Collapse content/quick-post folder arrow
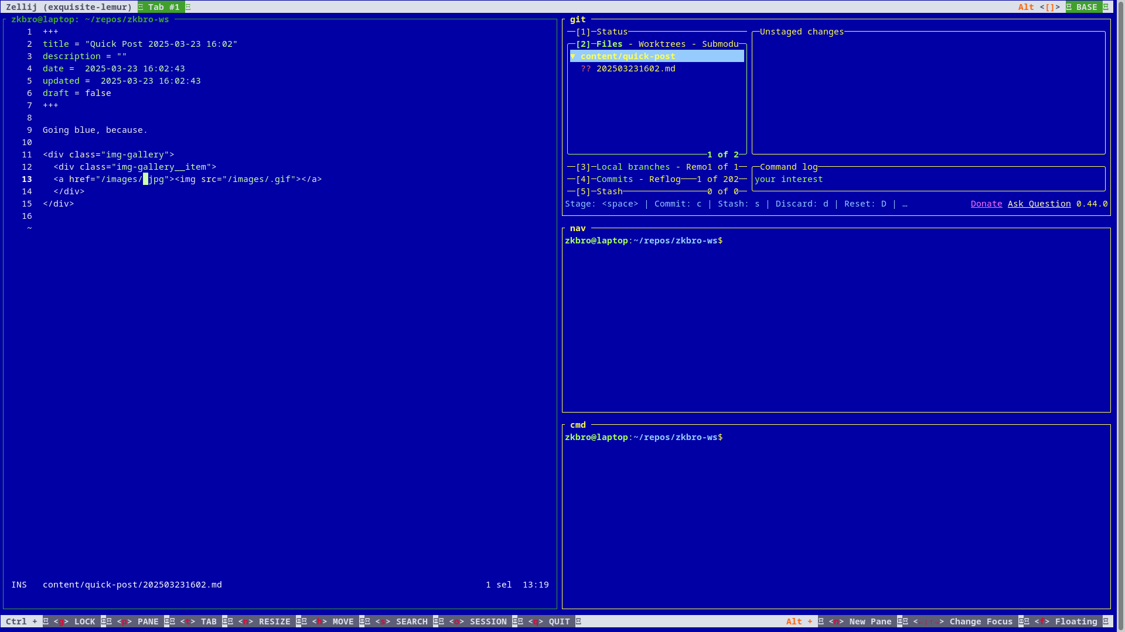Screen dimensions: 1125x632 (x=574, y=56)
